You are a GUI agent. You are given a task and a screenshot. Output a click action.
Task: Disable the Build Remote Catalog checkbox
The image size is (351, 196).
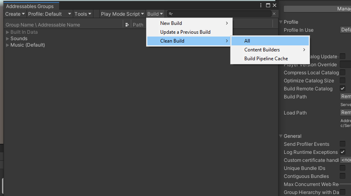coord(343,89)
